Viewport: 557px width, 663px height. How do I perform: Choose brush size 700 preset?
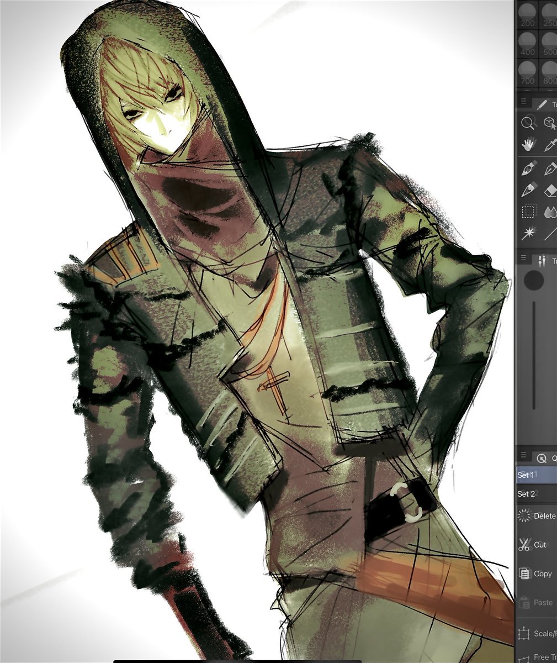[528, 73]
